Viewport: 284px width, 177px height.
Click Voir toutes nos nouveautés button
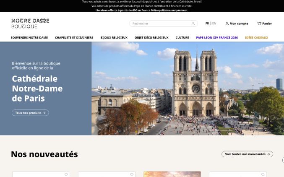point(247,154)
